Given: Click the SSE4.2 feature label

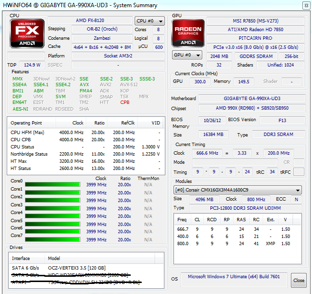Looking at the screenshot, I should coord(63,84).
